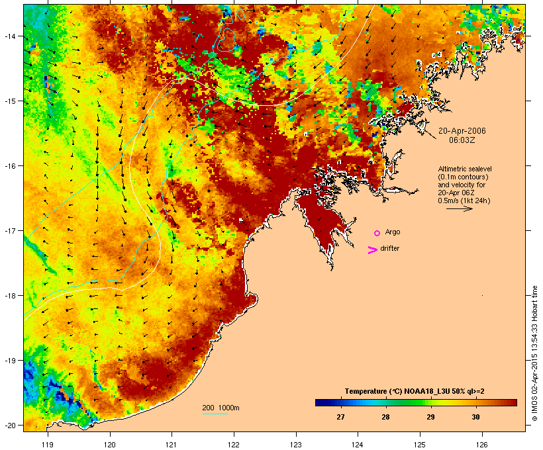This screenshot has height=450, width=543.
Task: Click the date text 20-Apr-2006
Action: 462,131
